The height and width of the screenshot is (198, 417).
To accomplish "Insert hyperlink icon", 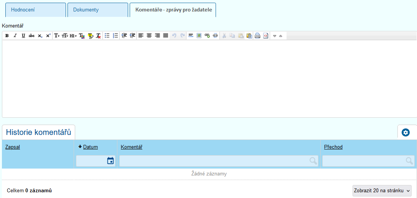I will [x=207, y=36].
